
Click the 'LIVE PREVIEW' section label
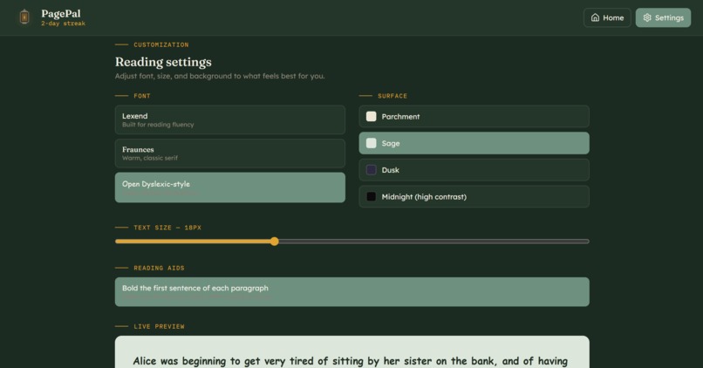pyautogui.click(x=159, y=326)
